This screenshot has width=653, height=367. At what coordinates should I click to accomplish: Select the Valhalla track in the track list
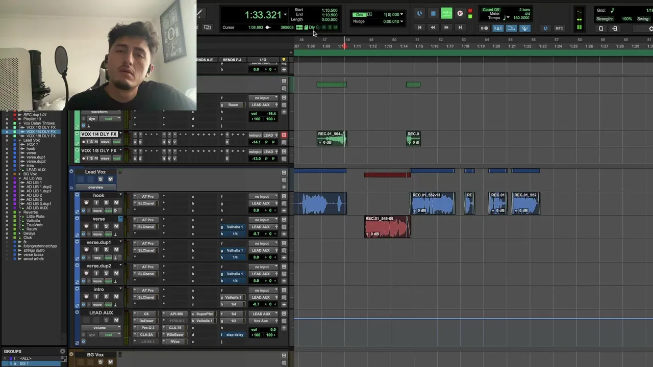[x=33, y=221]
